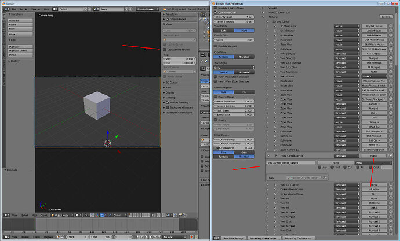
Task: Click the play animation button
Action: pos(151,237)
